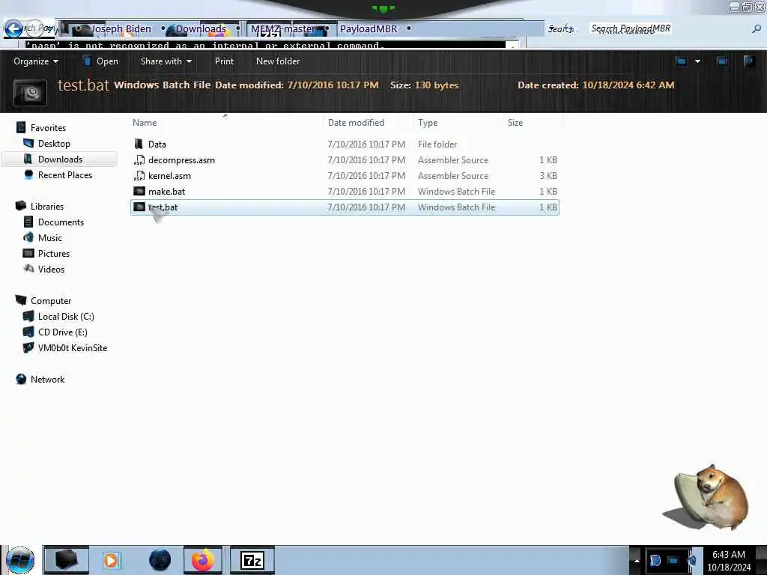Open the media player taskbar icon

[111, 560]
